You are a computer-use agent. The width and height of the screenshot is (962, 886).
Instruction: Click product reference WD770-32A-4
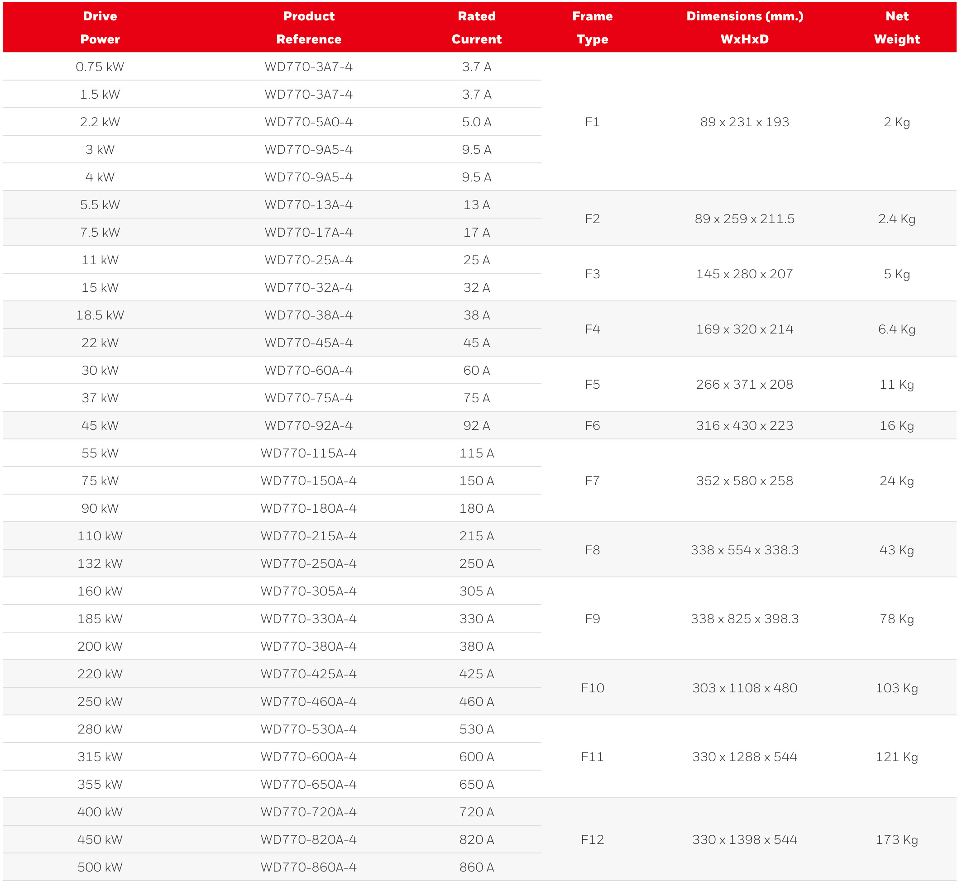(x=309, y=288)
